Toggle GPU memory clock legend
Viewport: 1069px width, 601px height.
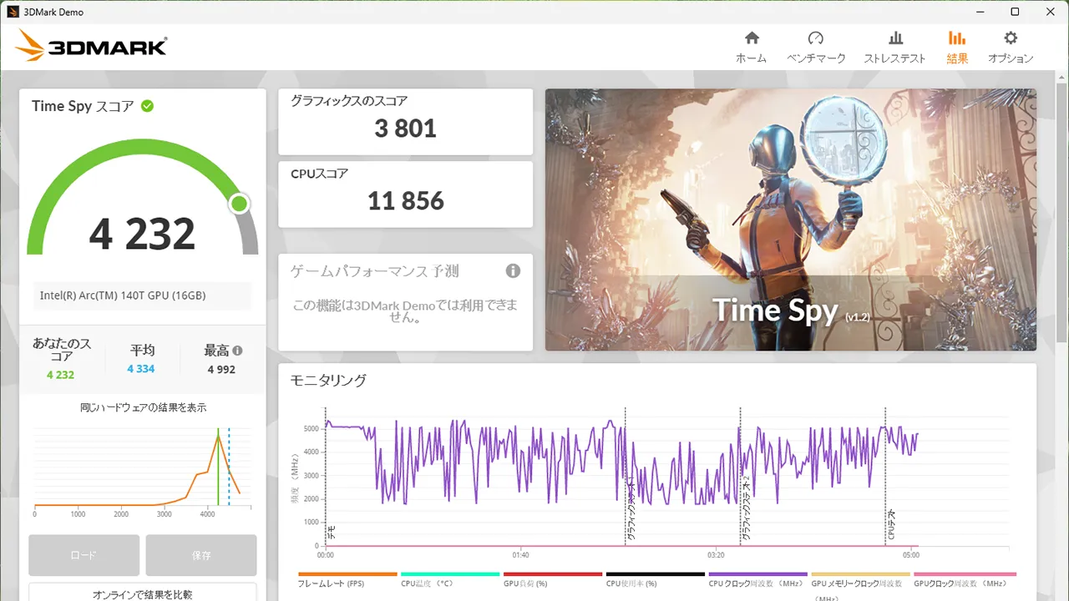point(860,584)
